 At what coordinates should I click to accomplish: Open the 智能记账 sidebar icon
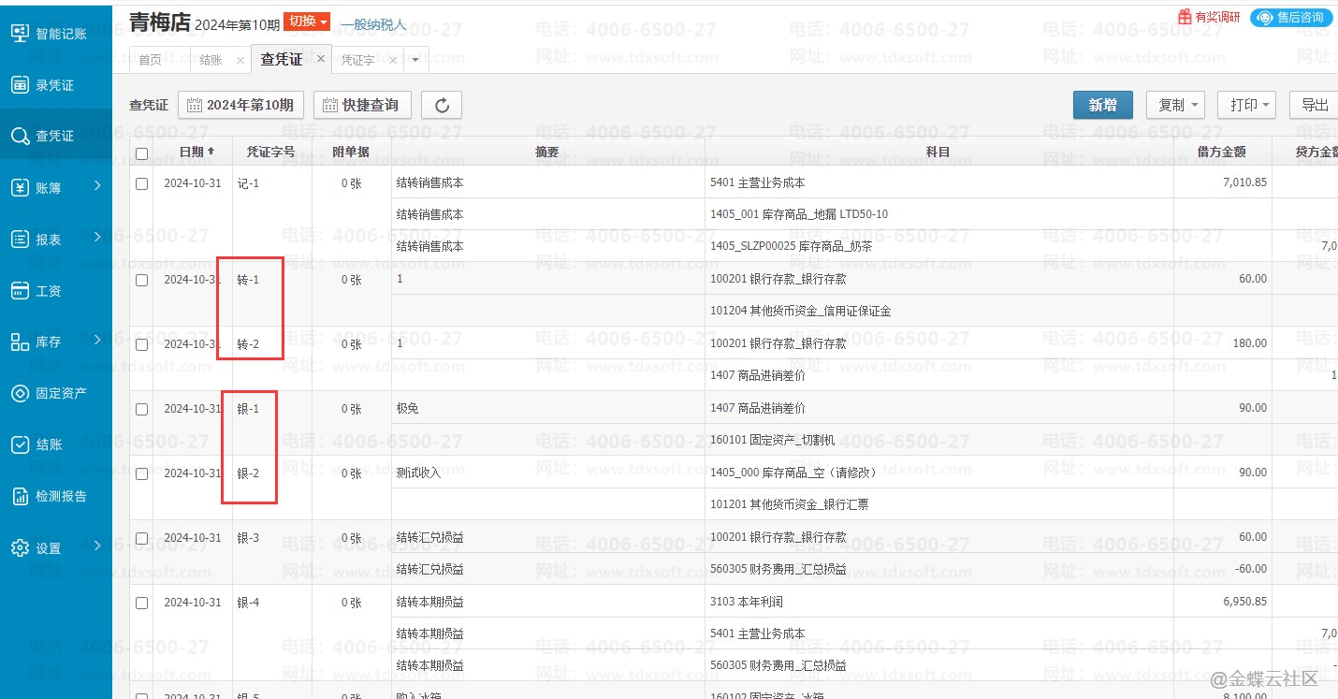click(x=21, y=34)
